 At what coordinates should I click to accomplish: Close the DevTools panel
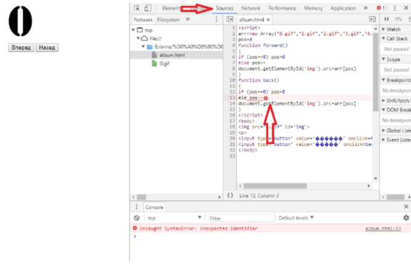[406, 8]
